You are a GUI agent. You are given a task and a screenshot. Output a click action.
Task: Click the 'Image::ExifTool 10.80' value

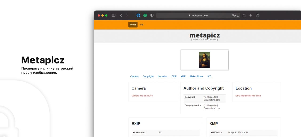[238, 132]
